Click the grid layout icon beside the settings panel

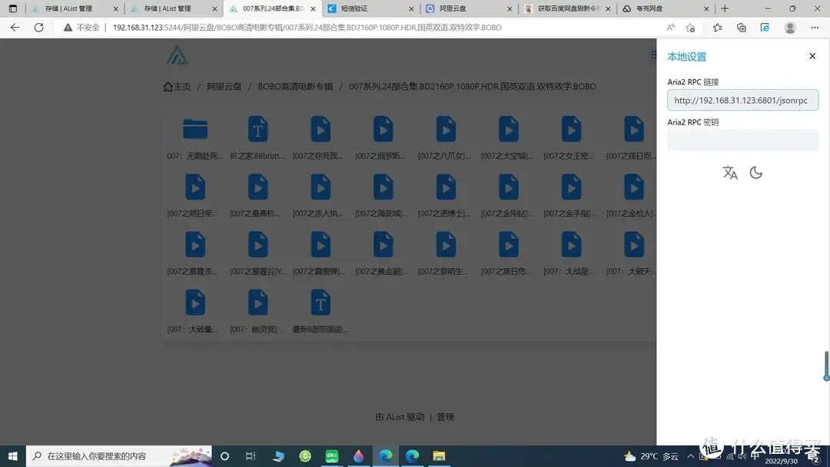pos(652,55)
